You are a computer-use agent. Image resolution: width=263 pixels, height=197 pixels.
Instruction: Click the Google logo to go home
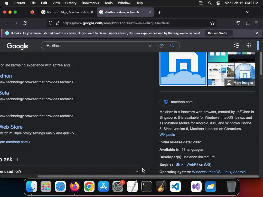tap(17, 46)
